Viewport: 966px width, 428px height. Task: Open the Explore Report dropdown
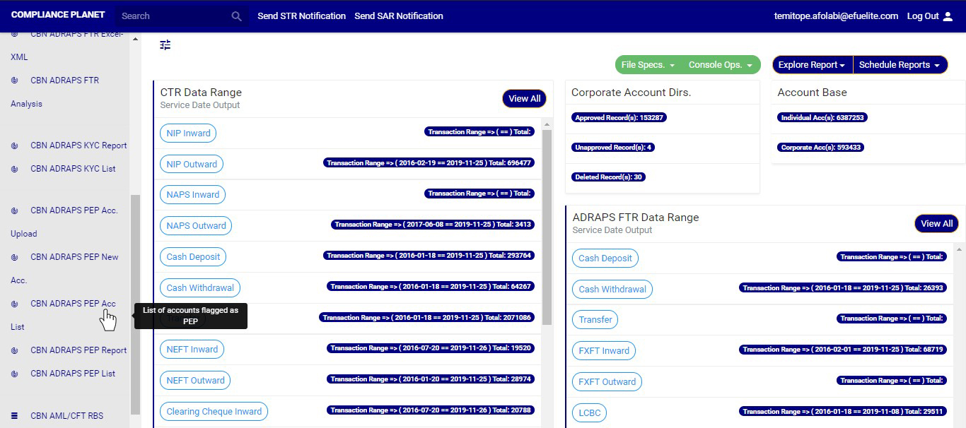[x=812, y=65]
